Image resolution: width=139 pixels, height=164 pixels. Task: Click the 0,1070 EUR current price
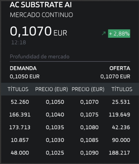point(38,31)
